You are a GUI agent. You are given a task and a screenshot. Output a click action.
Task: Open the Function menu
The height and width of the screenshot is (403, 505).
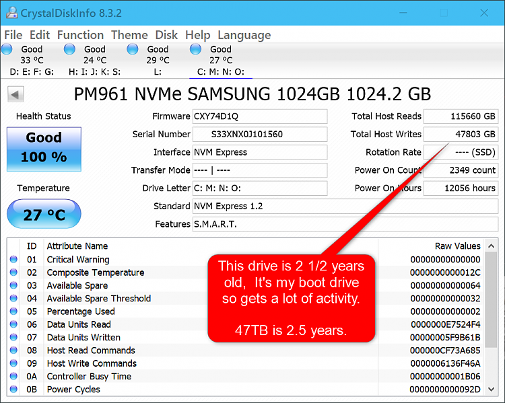[x=80, y=35]
